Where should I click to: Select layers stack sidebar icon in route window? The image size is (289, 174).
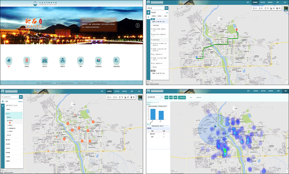(148, 12)
